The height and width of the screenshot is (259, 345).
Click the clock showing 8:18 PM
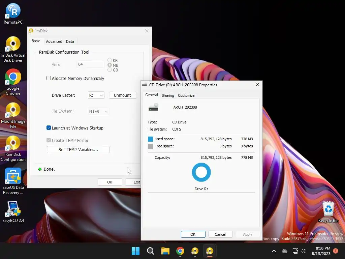tap(323, 248)
